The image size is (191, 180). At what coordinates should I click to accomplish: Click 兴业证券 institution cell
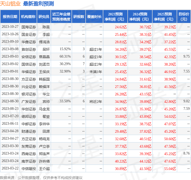pos(29,87)
